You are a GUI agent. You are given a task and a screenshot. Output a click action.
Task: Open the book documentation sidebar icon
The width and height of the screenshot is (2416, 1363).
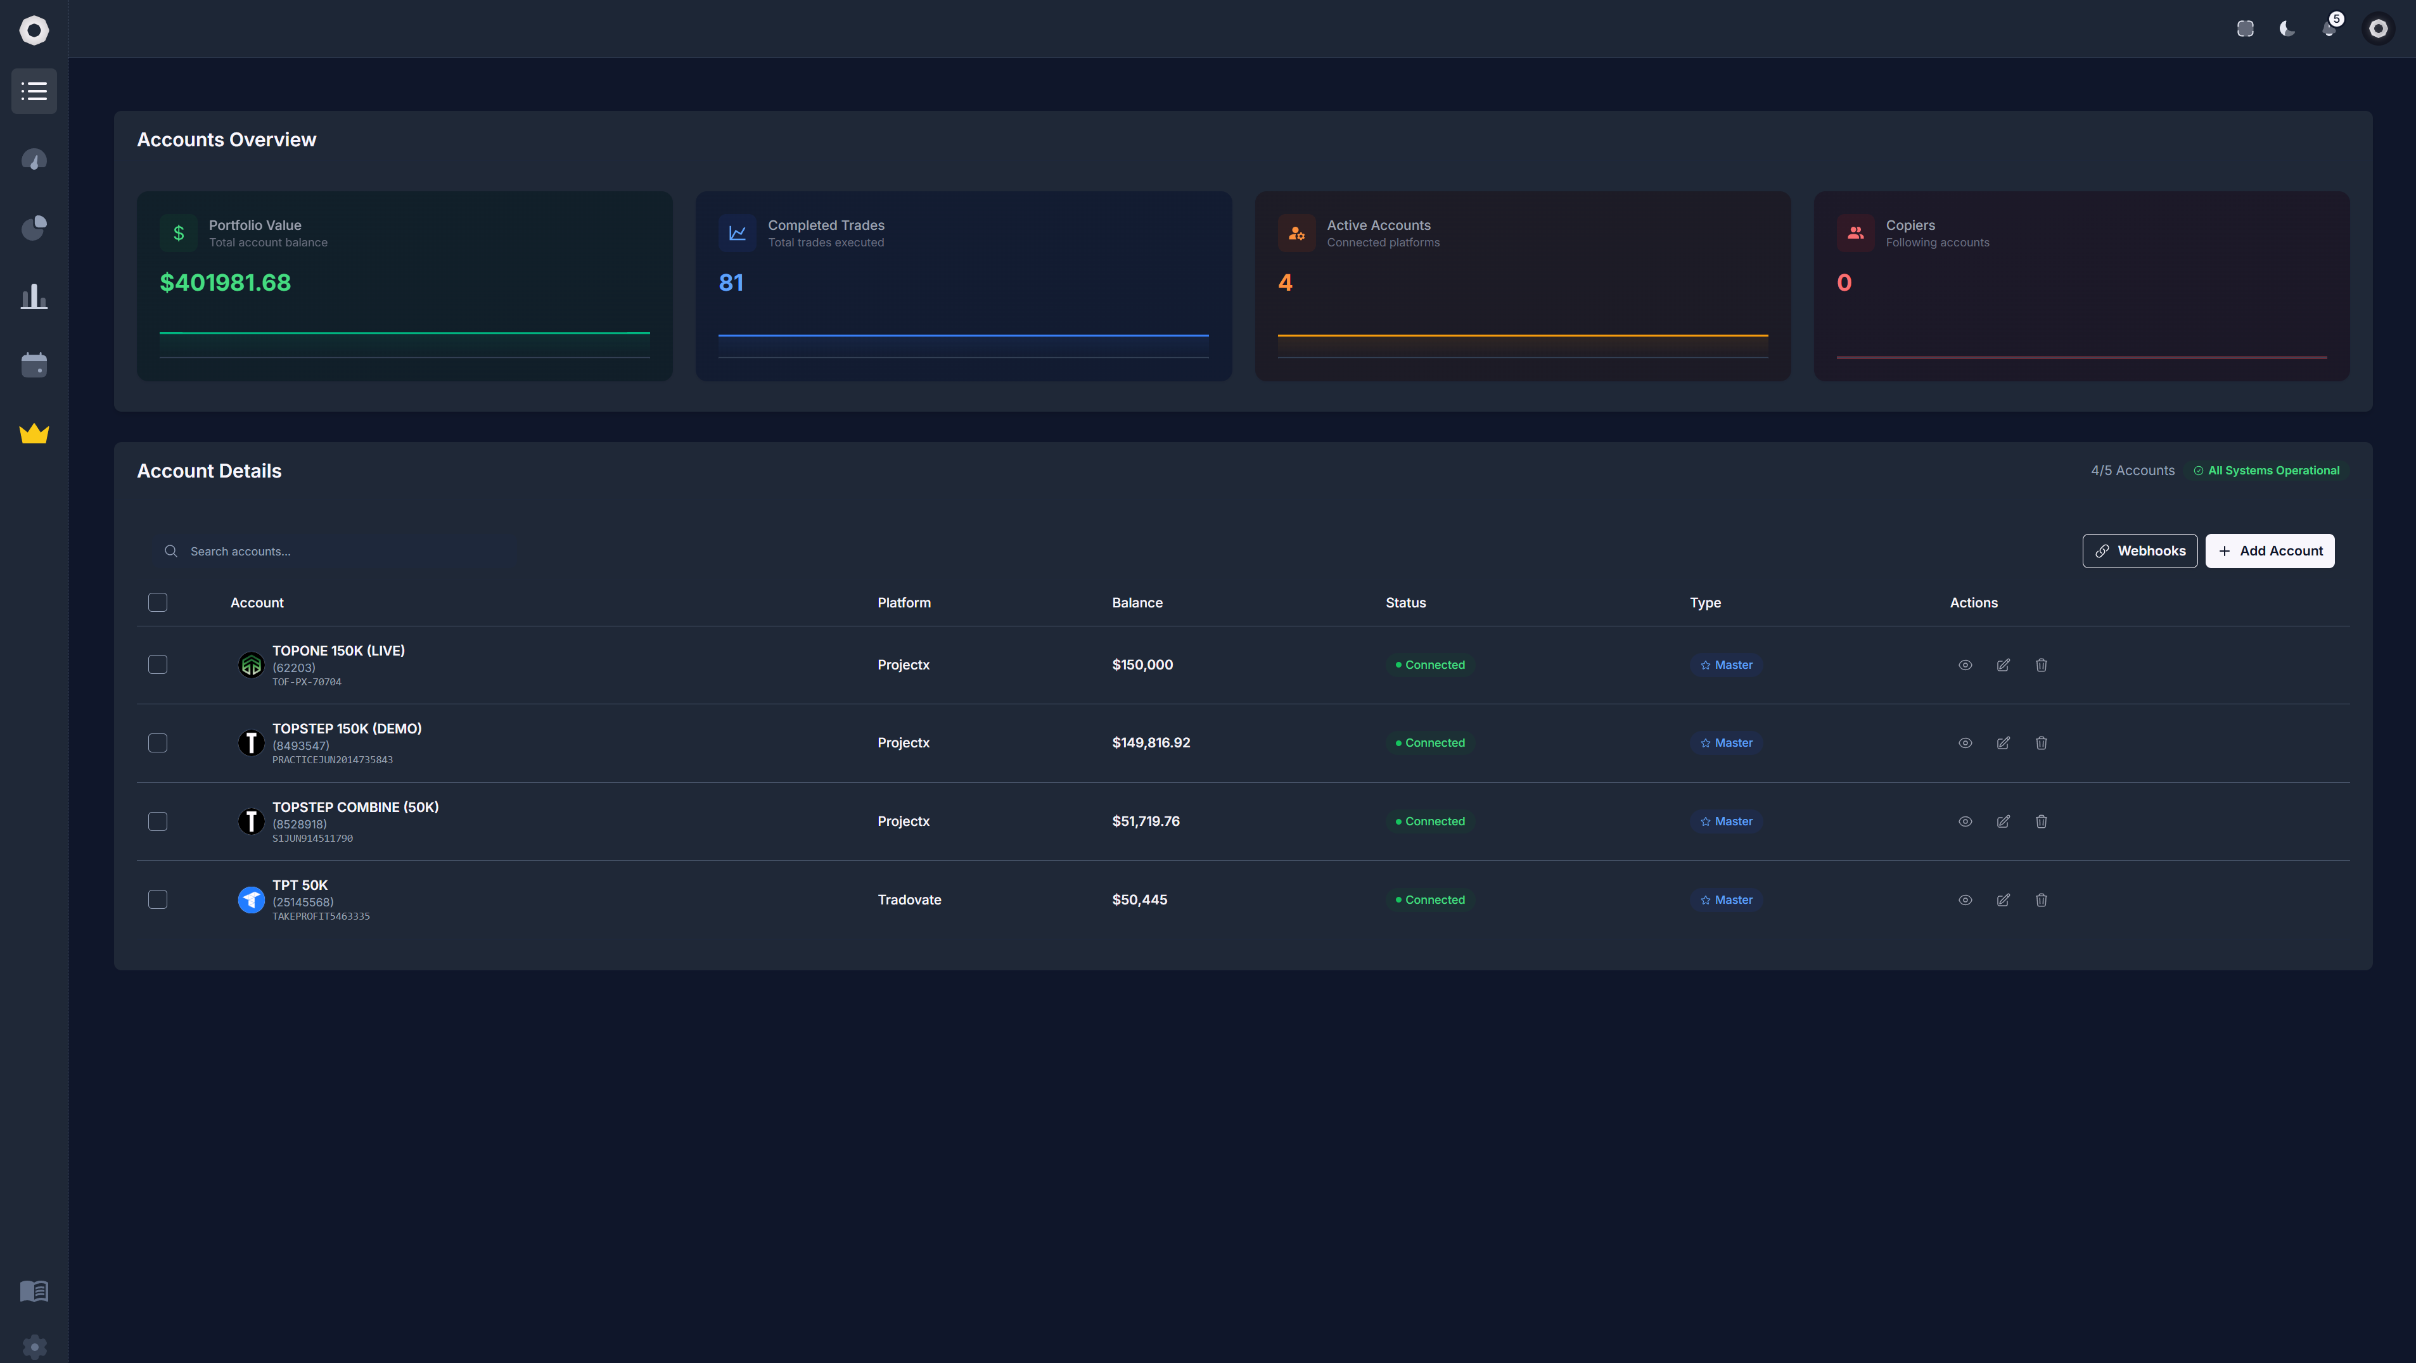34,1291
